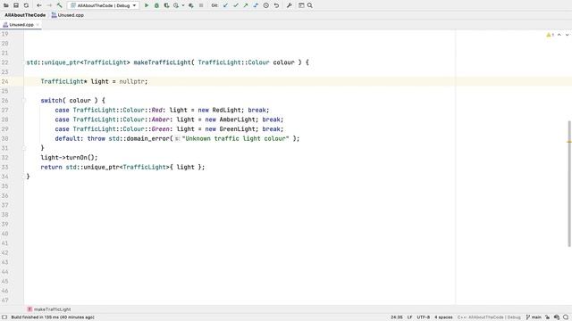Rollback changes with the undo arrow

276,5
